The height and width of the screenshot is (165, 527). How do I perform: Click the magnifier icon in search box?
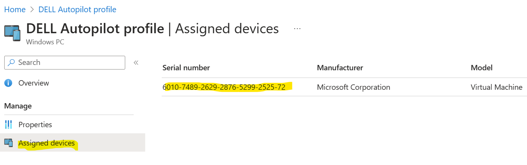pos(12,62)
